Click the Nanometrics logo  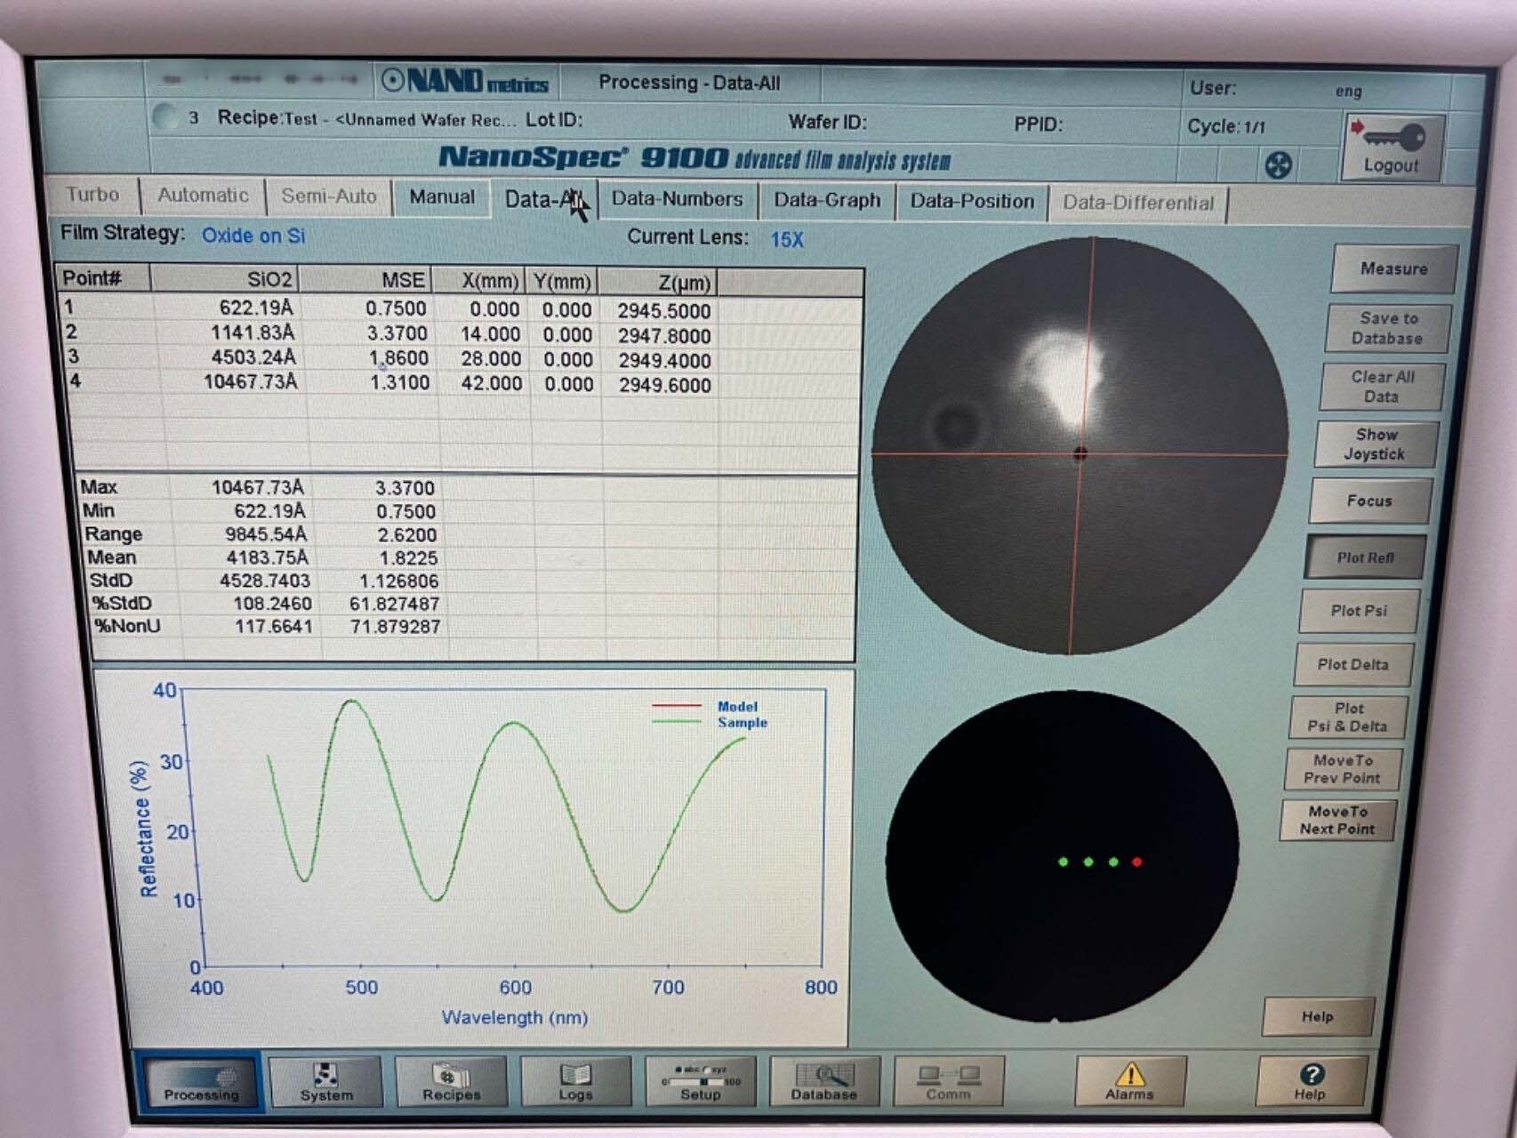[465, 81]
